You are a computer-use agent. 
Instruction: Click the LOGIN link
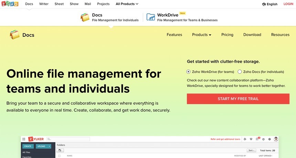[288, 4]
